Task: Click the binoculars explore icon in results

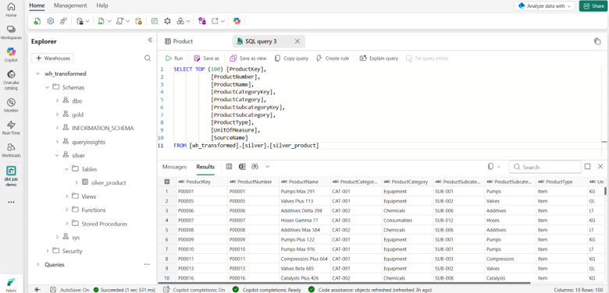Action: (x=255, y=167)
